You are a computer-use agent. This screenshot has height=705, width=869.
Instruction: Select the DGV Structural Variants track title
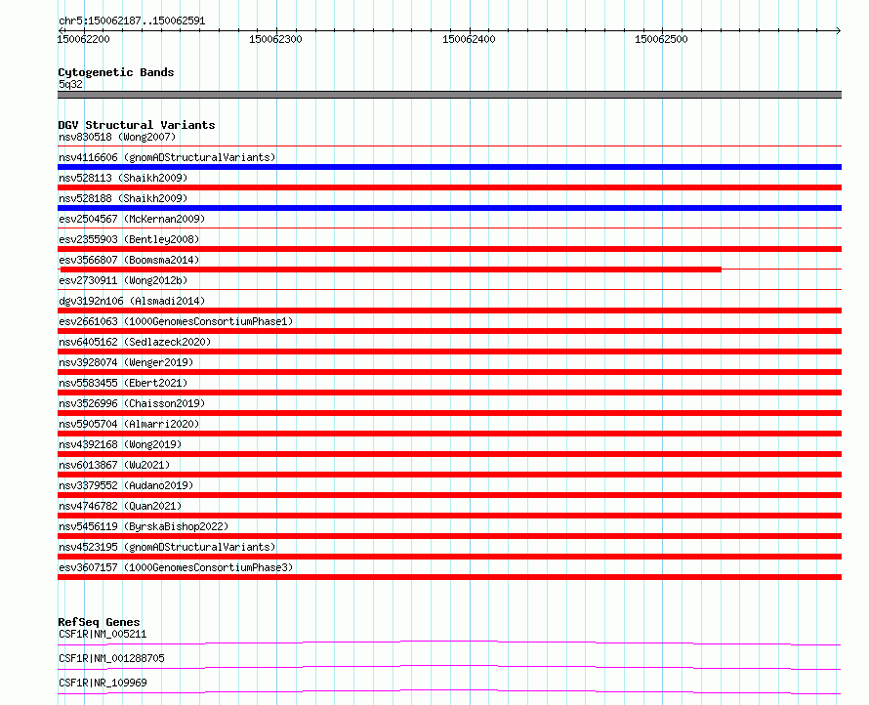[137, 125]
